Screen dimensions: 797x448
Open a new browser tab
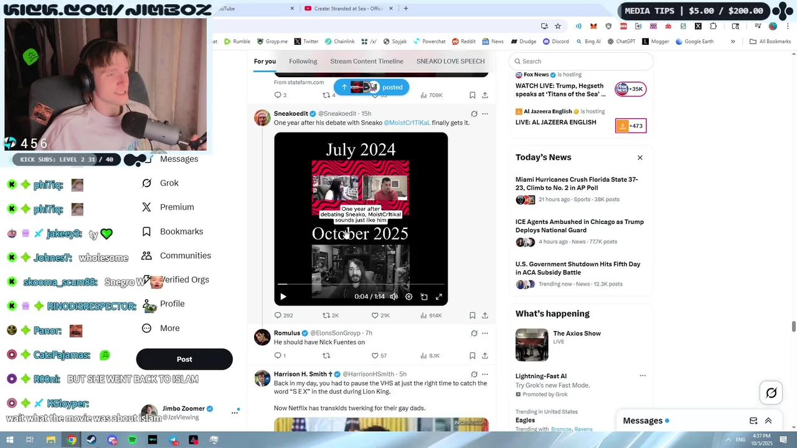pos(406,9)
